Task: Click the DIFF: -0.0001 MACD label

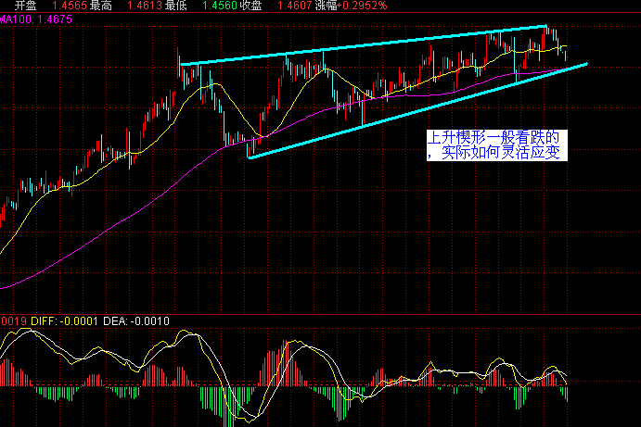Action: (65, 321)
